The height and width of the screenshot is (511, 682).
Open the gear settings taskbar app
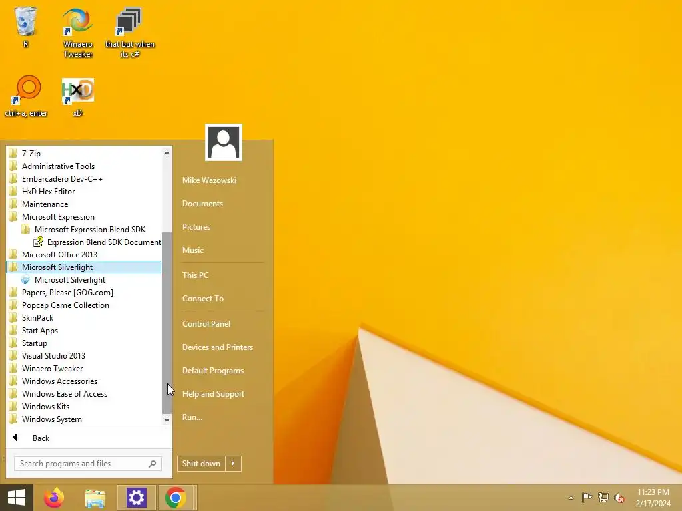pyautogui.click(x=136, y=498)
